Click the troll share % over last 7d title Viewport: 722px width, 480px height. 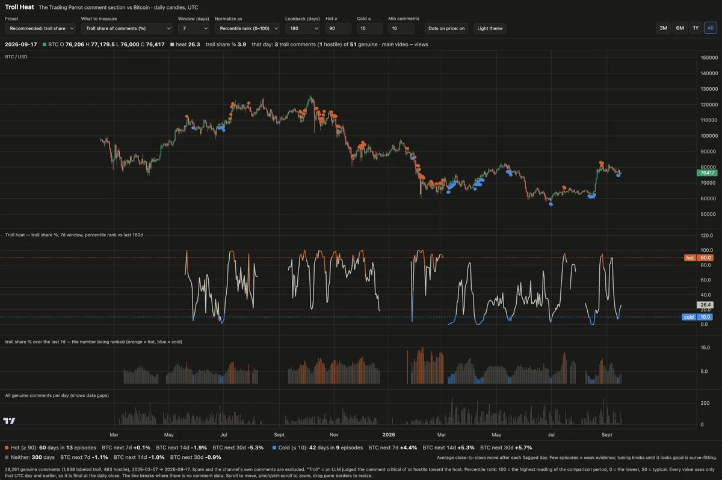[x=93, y=342]
